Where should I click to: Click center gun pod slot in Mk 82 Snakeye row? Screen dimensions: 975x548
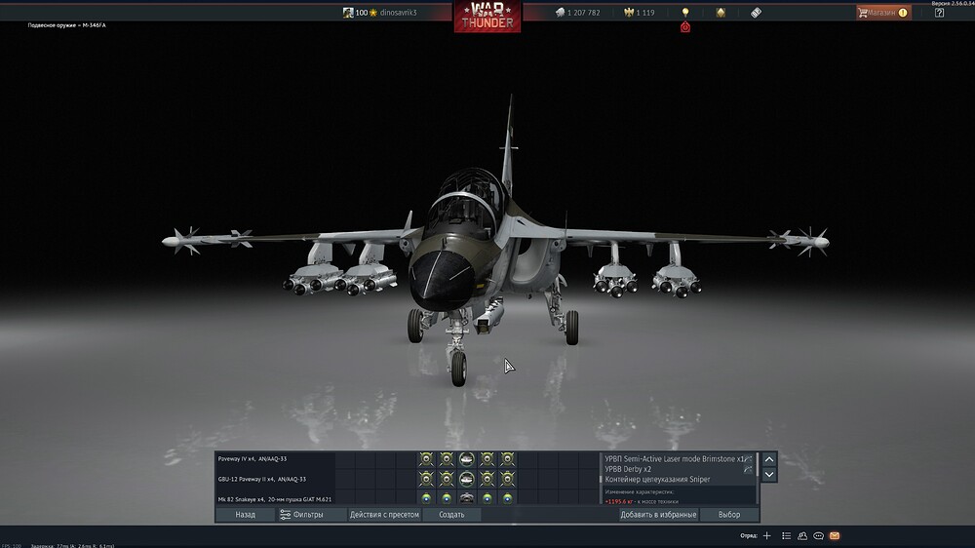point(466,498)
